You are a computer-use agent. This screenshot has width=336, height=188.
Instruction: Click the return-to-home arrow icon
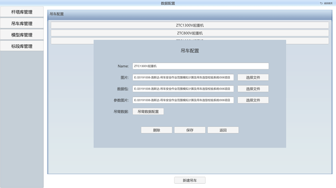pos(321,3)
